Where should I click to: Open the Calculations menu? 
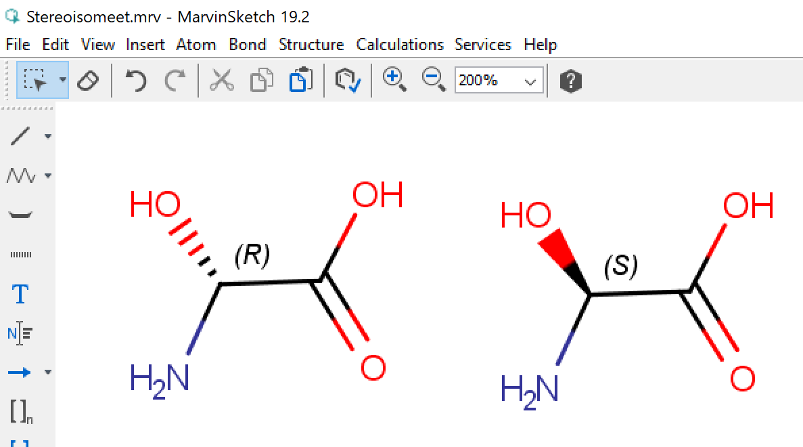click(x=400, y=45)
